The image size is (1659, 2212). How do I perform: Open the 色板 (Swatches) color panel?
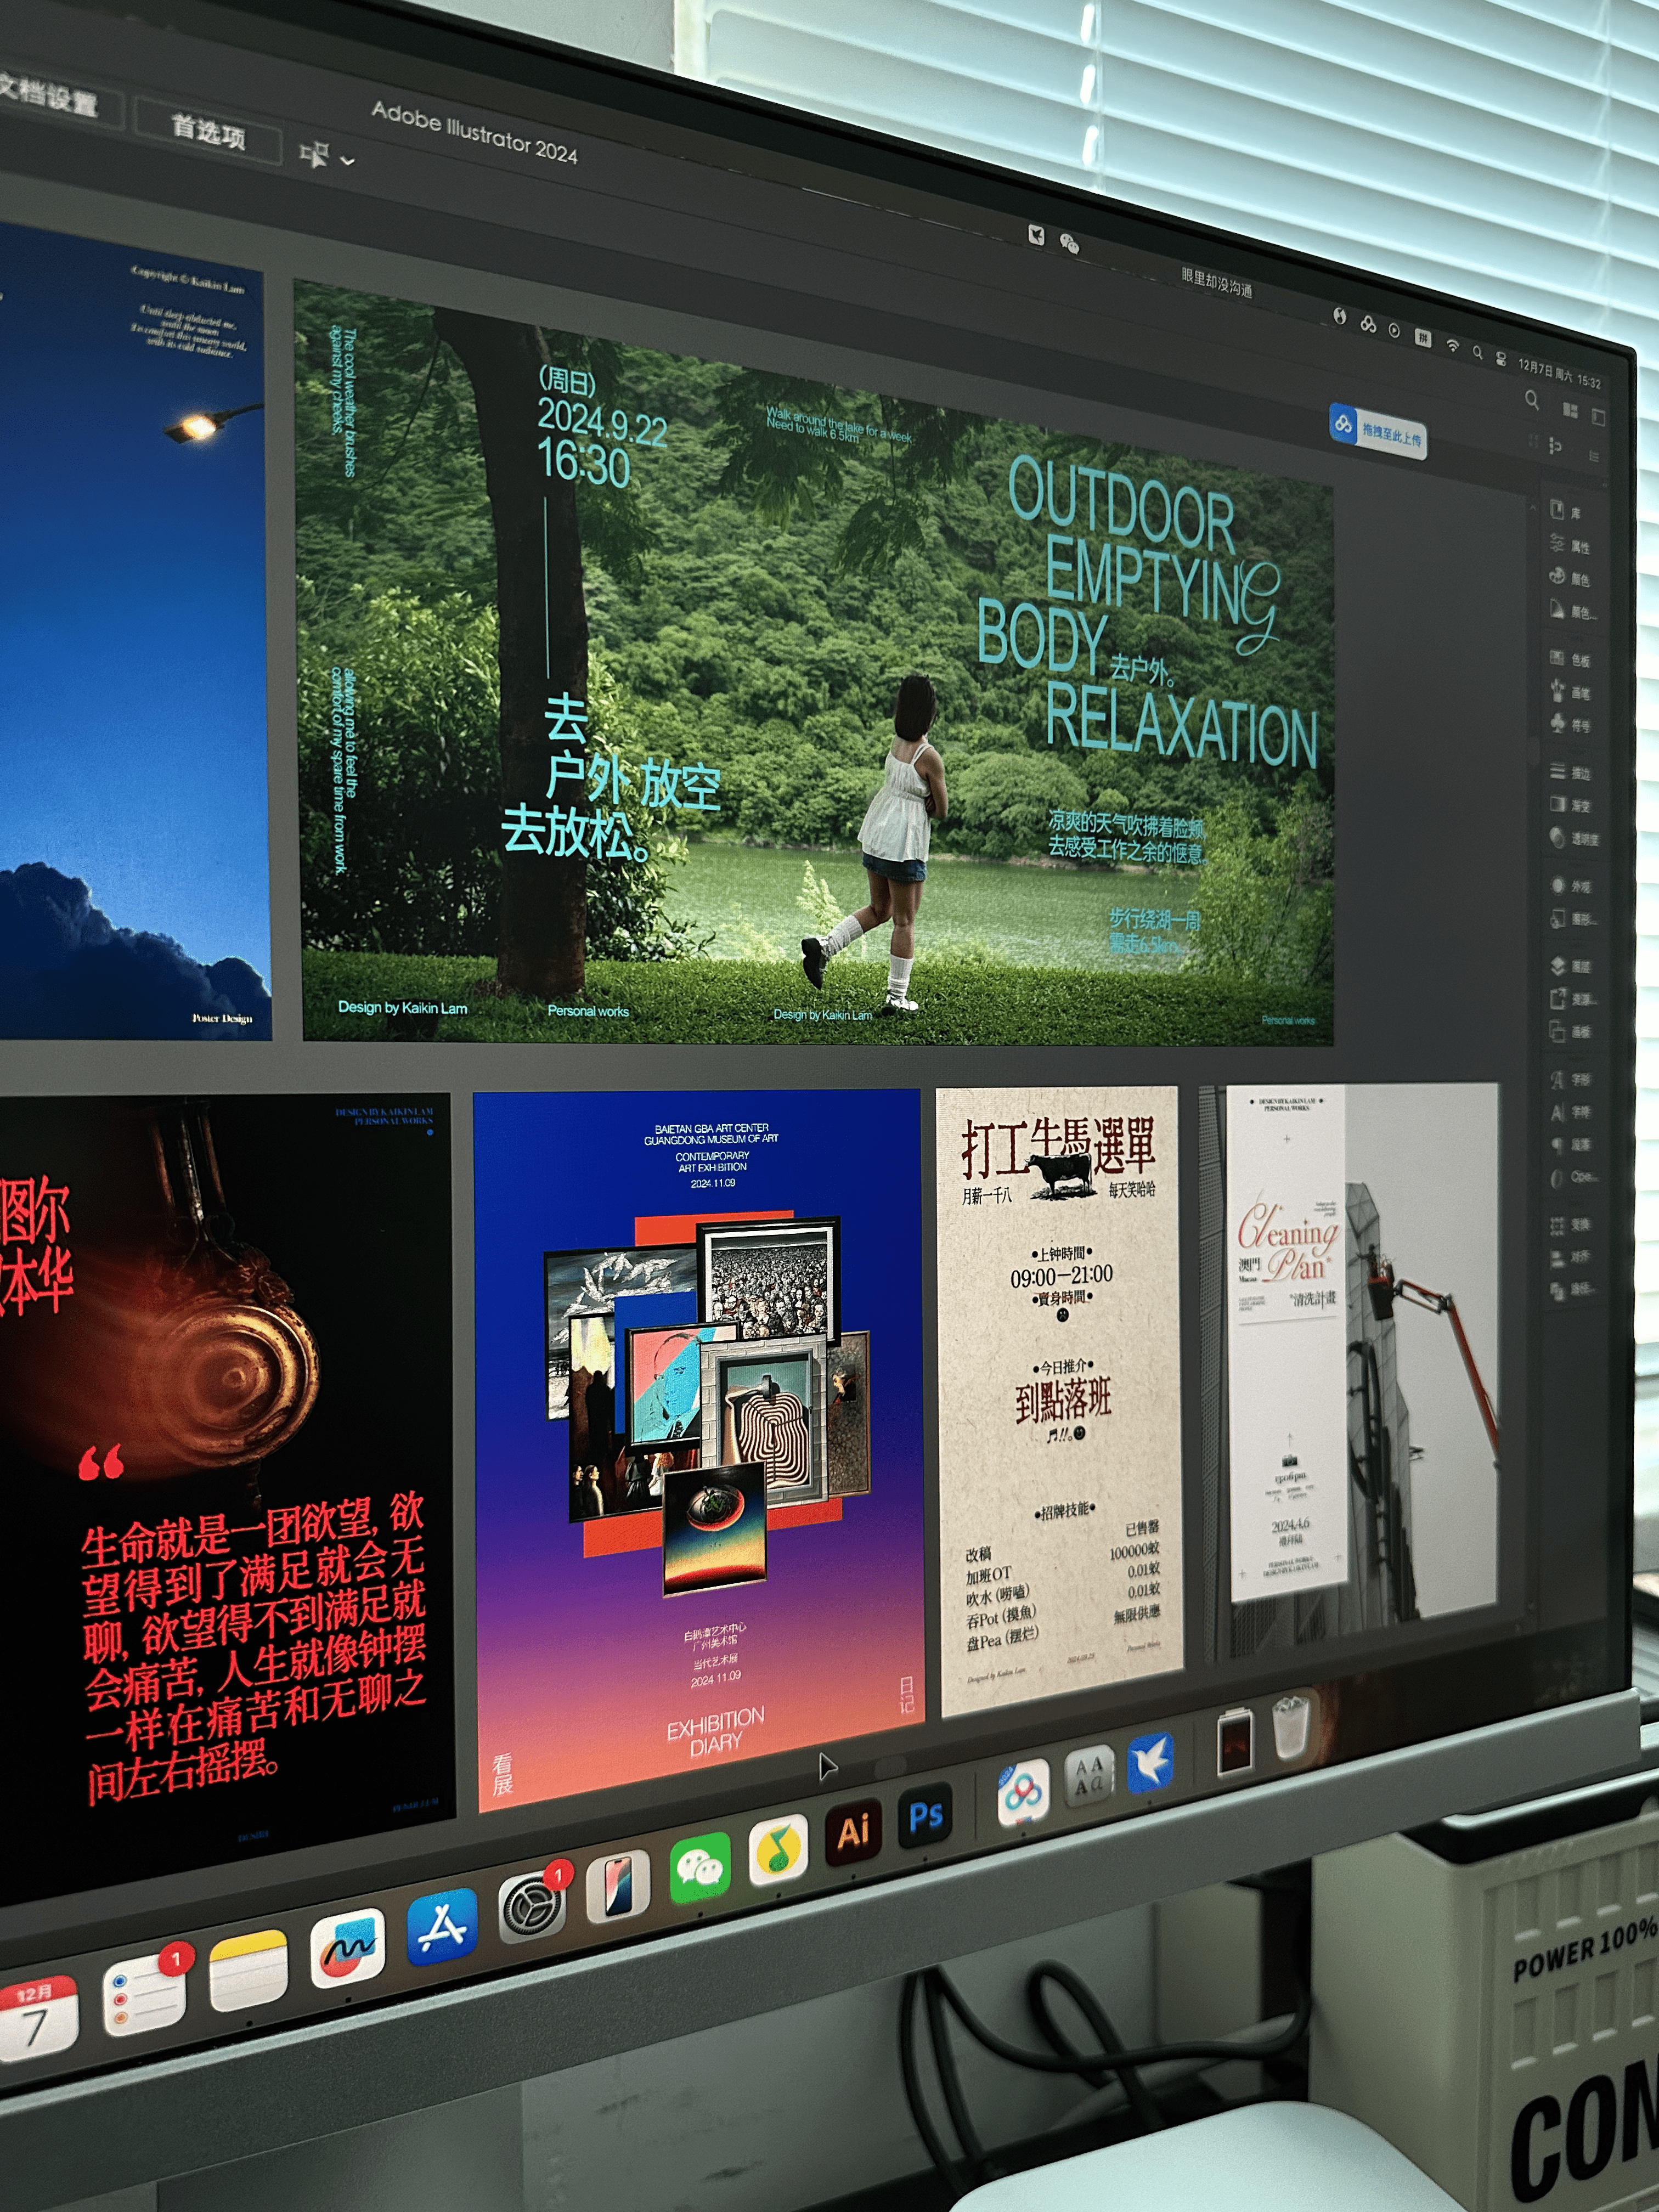click(x=1570, y=660)
